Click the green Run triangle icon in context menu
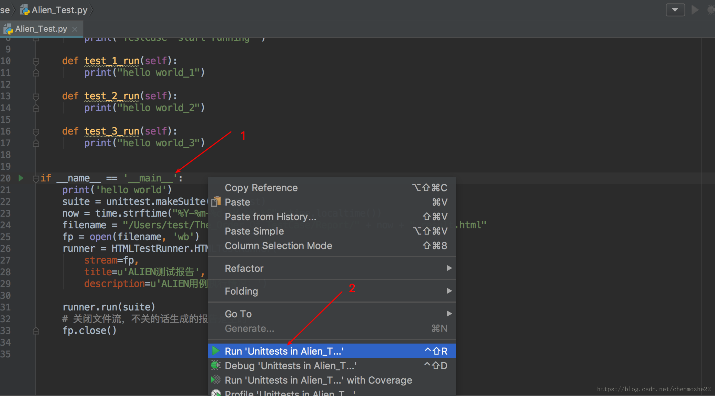 [216, 351]
